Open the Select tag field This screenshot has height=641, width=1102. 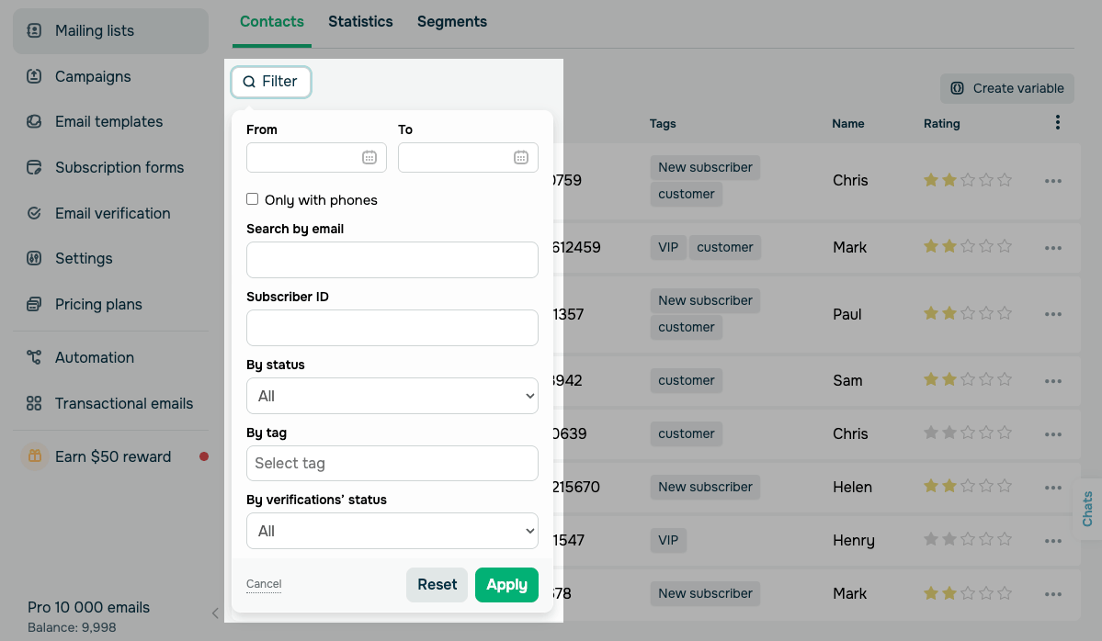[x=392, y=463]
